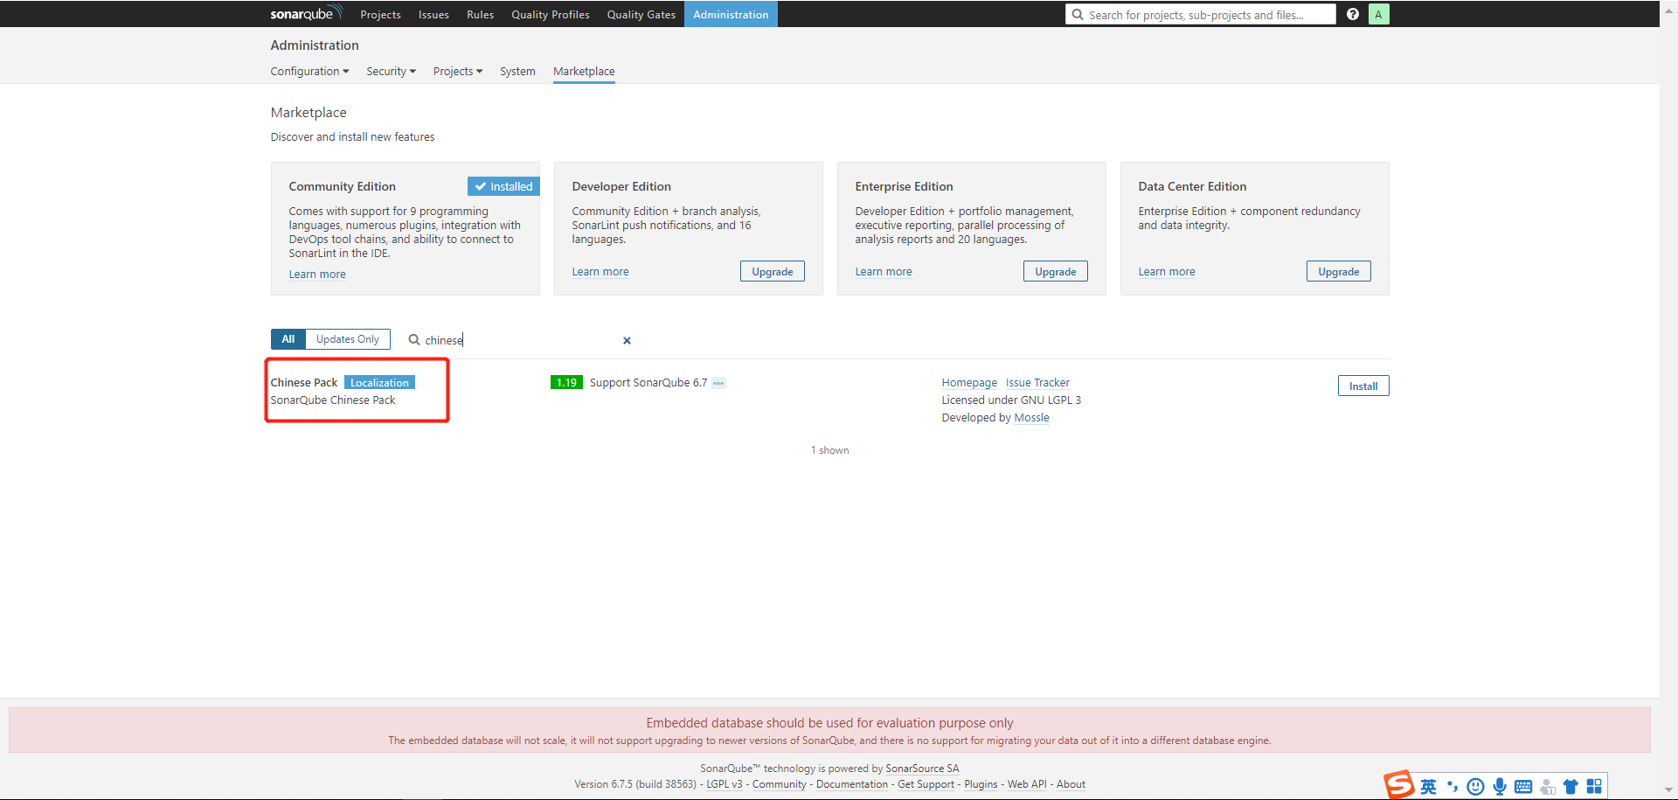Expand the Configuration dropdown menu
1678x800 pixels.
pyautogui.click(x=309, y=71)
